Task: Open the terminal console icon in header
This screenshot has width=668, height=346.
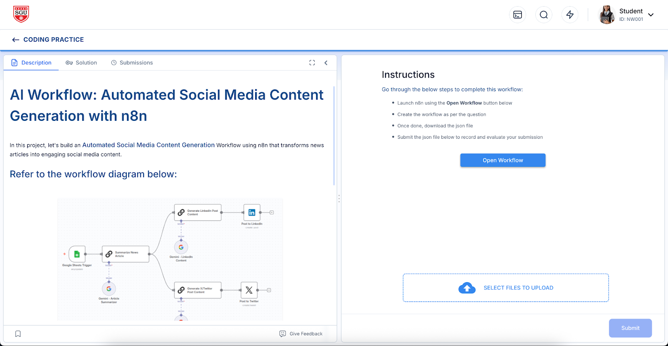Action: pyautogui.click(x=518, y=15)
